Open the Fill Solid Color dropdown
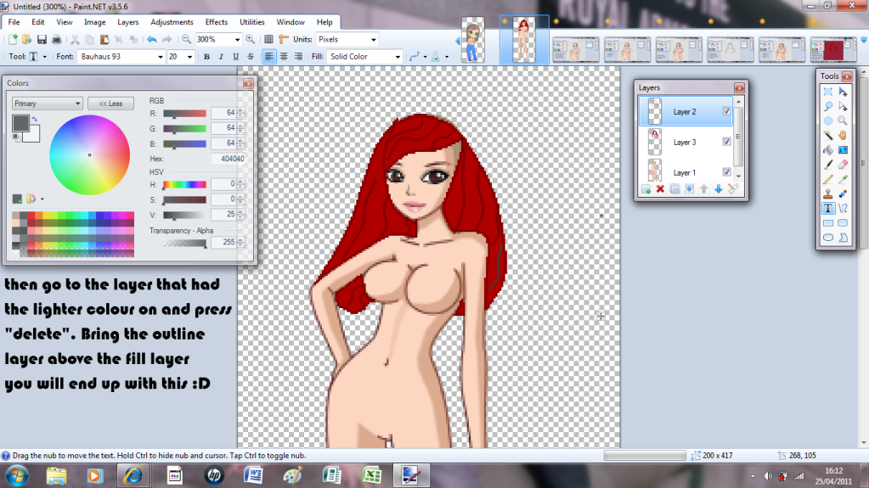The height and width of the screenshot is (488, 869). (398, 57)
